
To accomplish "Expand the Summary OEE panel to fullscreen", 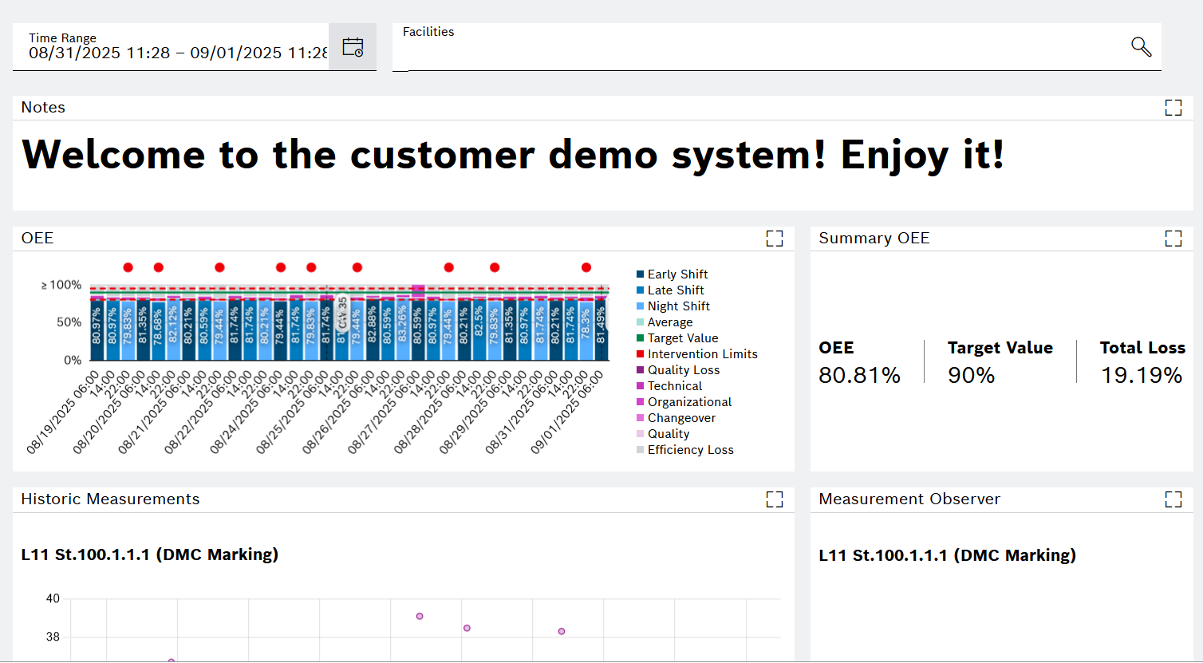I will [x=1173, y=238].
